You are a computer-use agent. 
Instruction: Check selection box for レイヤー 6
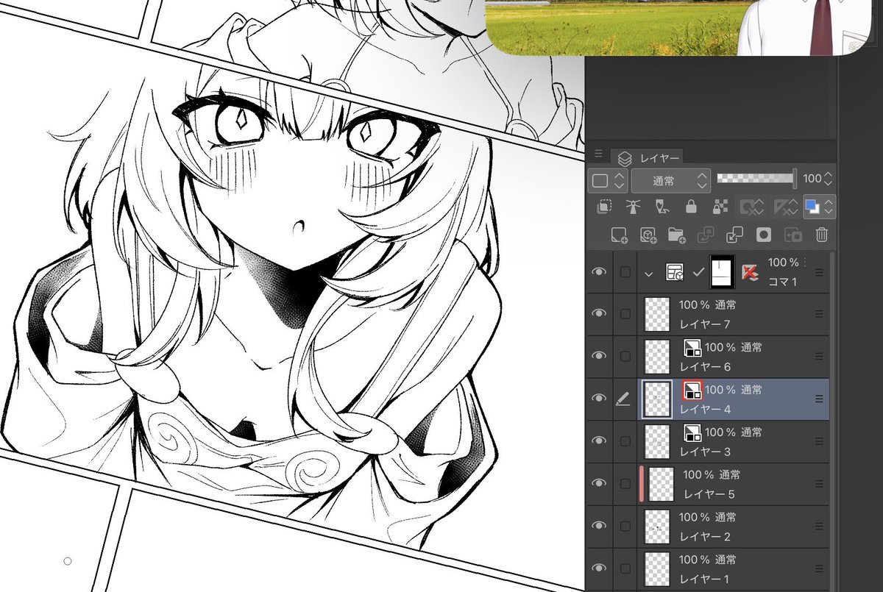click(625, 356)
